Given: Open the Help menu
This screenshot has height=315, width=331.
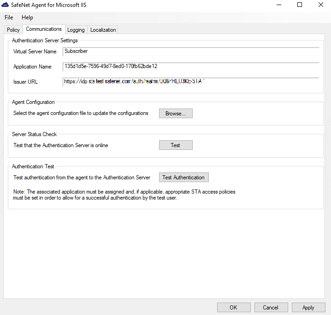Looking at the screenshot, I should (27, 17).
